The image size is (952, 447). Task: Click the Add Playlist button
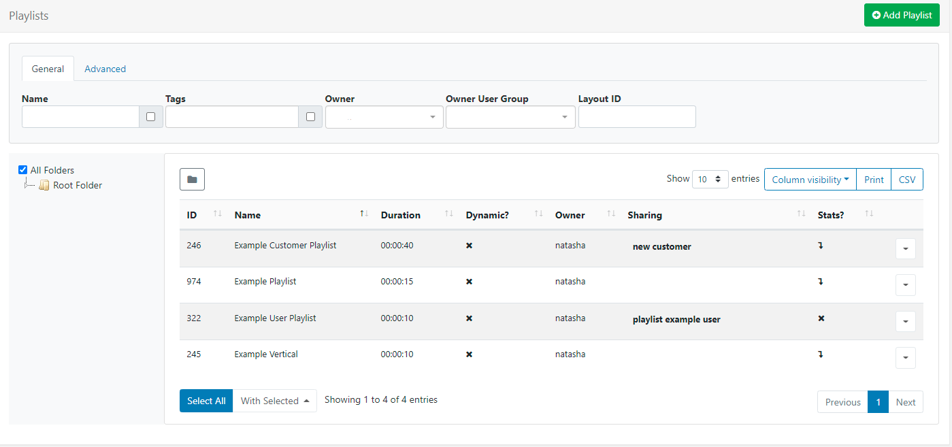[x=901, y=15]
